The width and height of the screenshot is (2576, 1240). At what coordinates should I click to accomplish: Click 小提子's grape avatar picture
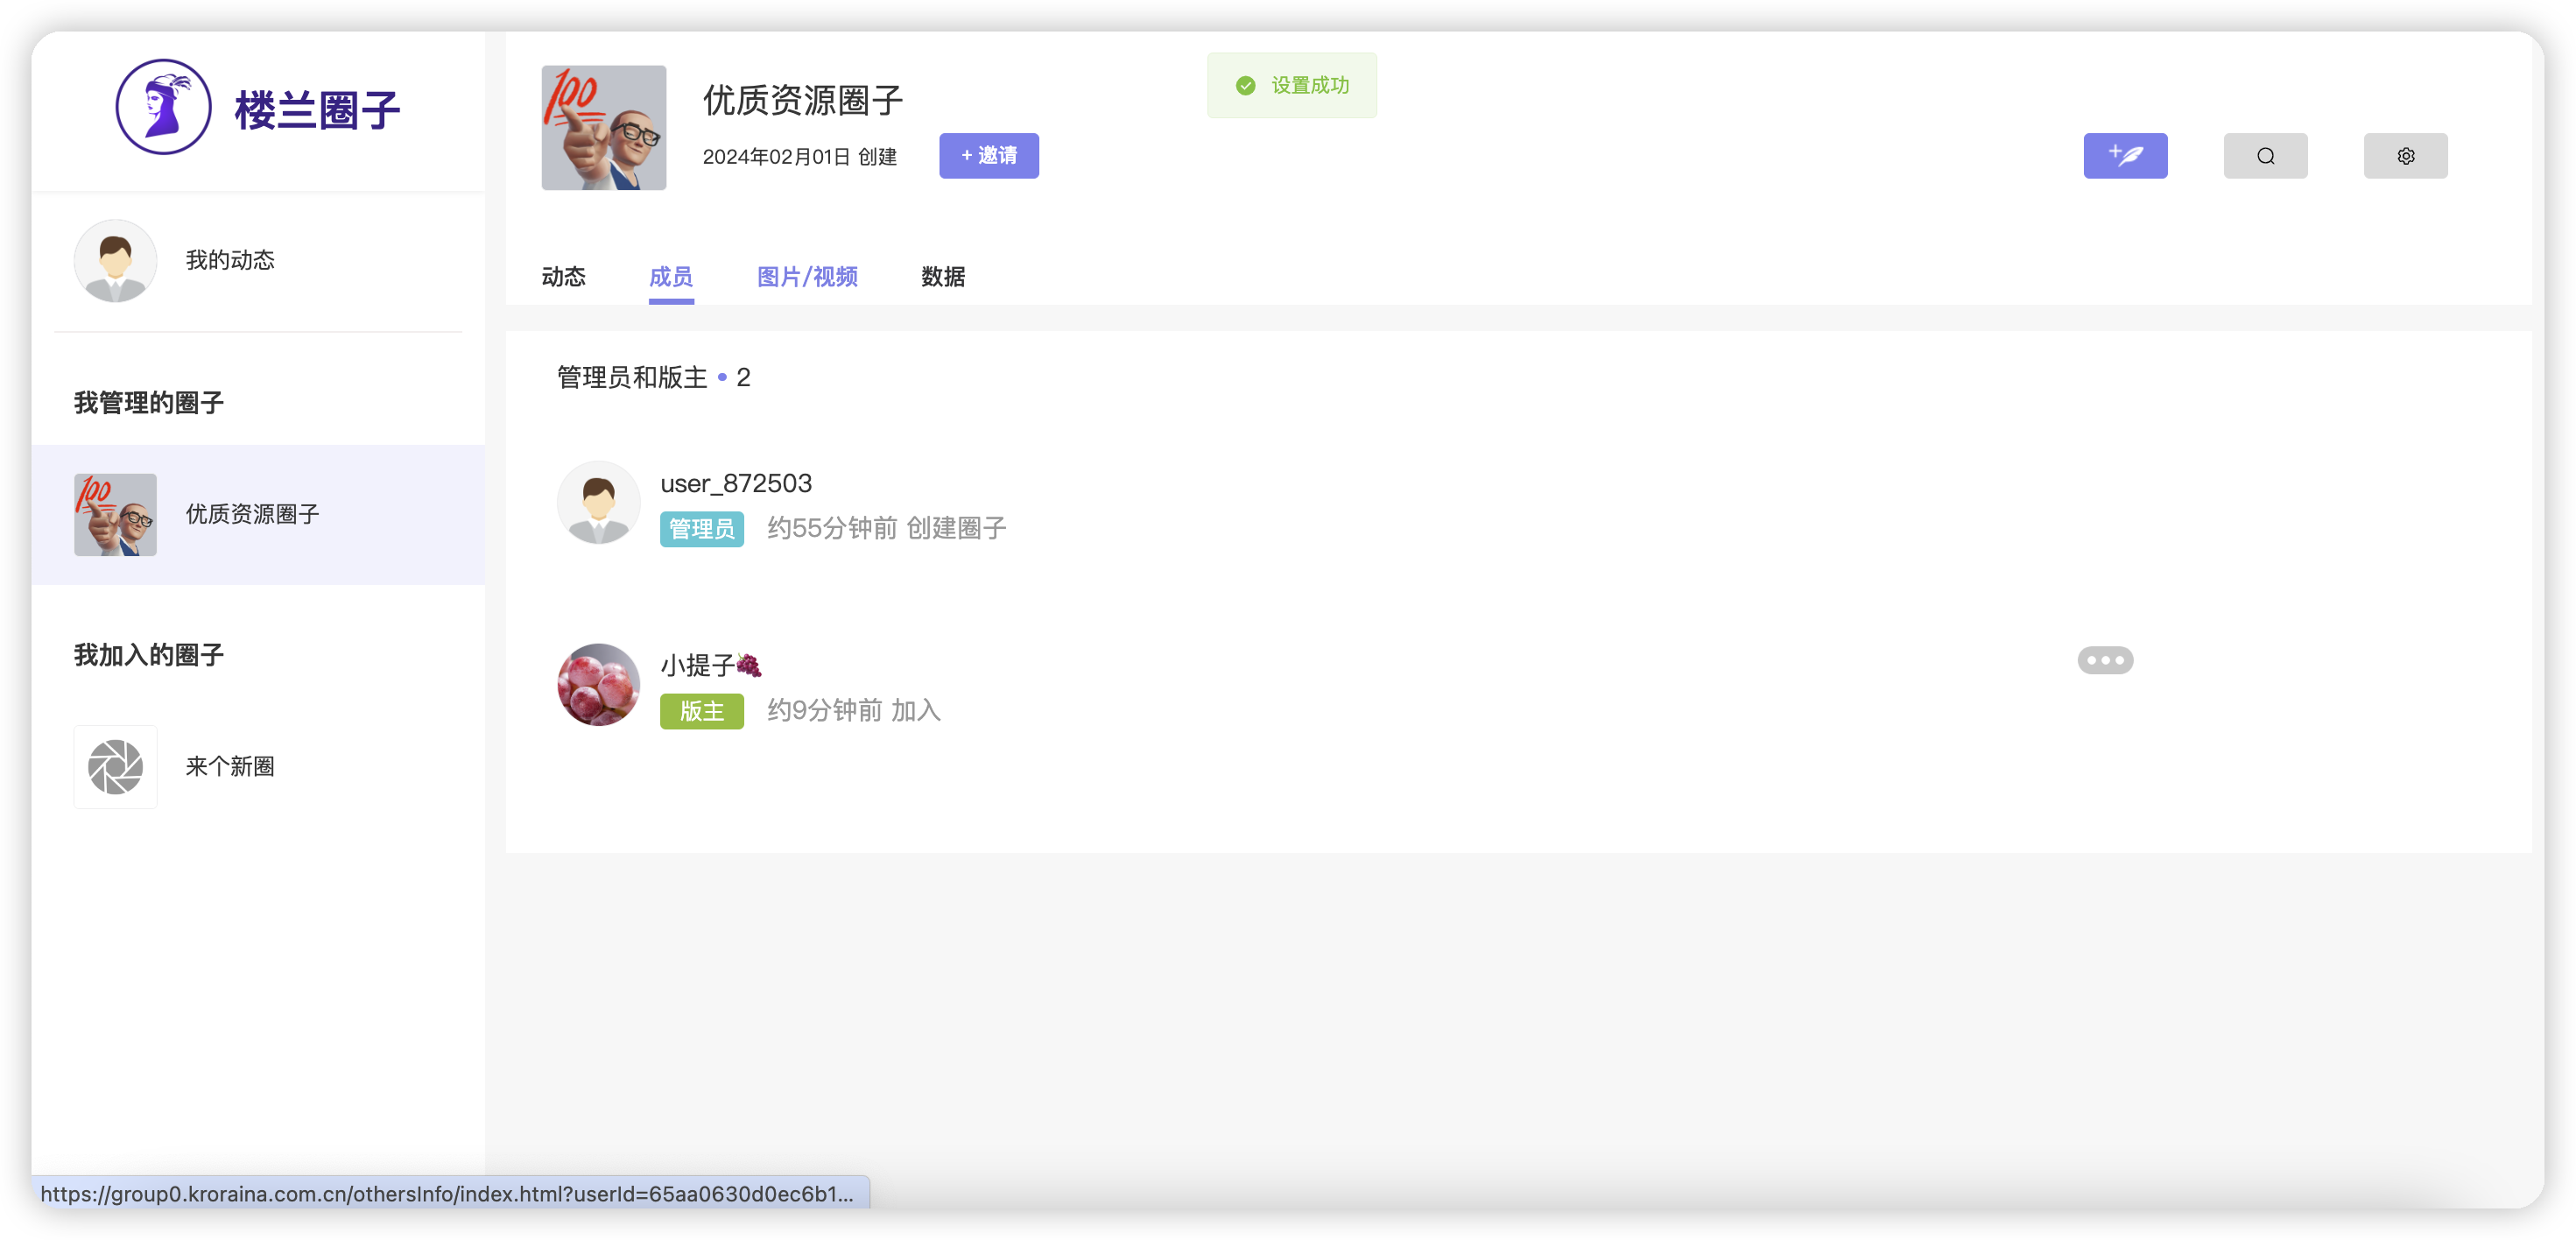click(598, 685)
